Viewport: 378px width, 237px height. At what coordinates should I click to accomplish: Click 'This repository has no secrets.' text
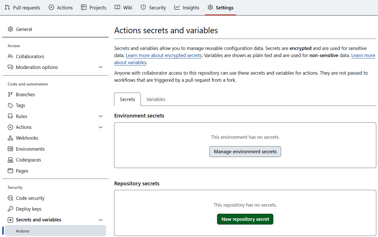point(245,205)
